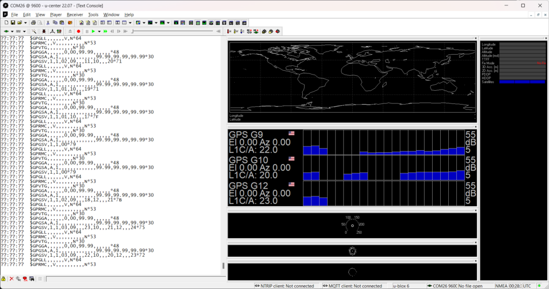
Task: Click the debug messages bug icon
Action: [x=44, y=32]
